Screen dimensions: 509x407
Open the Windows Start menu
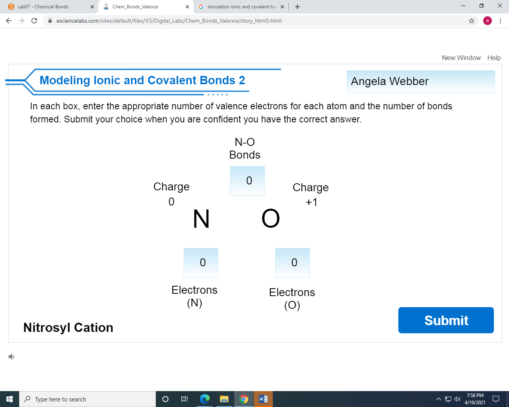[10, 399]
